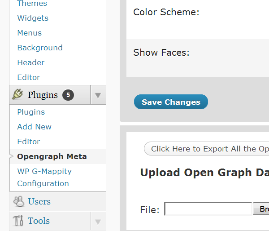Click the Plugins plug icon
The height and width of the screenshot is (231, 269).
pyautogui.click(x=17, y=94)
